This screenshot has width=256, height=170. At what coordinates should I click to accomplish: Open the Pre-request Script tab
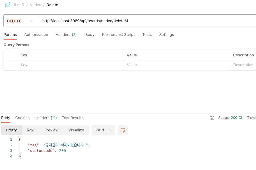(118, 35)
